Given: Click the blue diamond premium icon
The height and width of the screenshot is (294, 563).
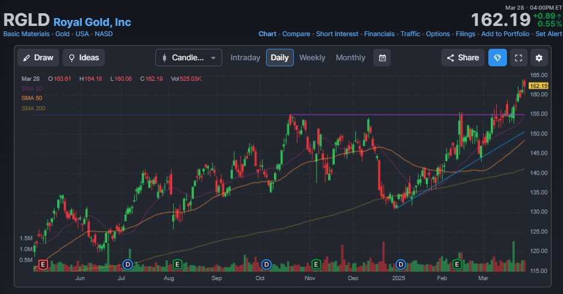Looking at the screenshot, I should point(497,57).
